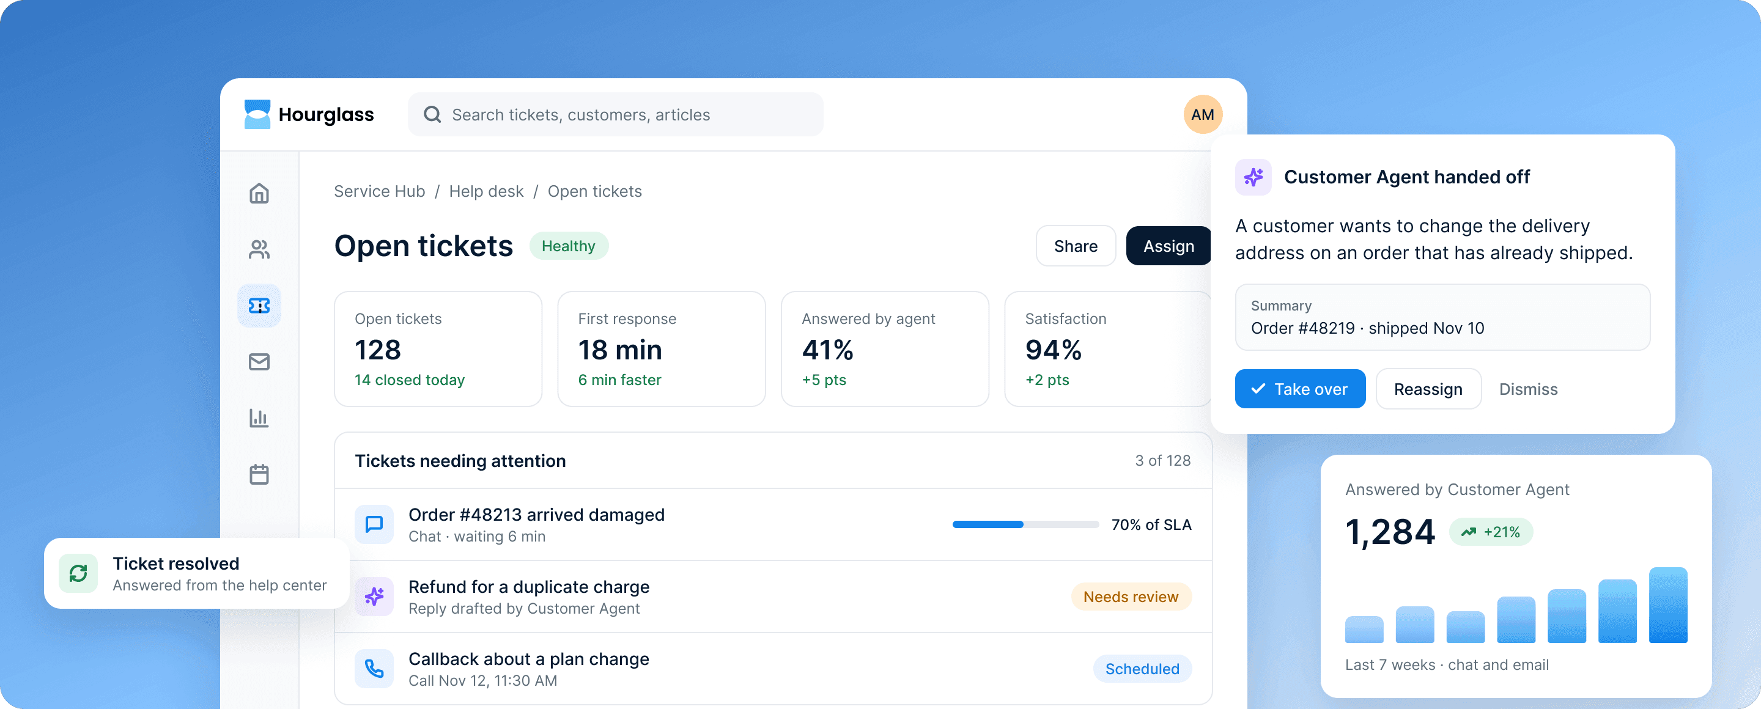Click the Open tickets breadcrumb
This screenshot has width=1761, height=709.
[595, 191]
